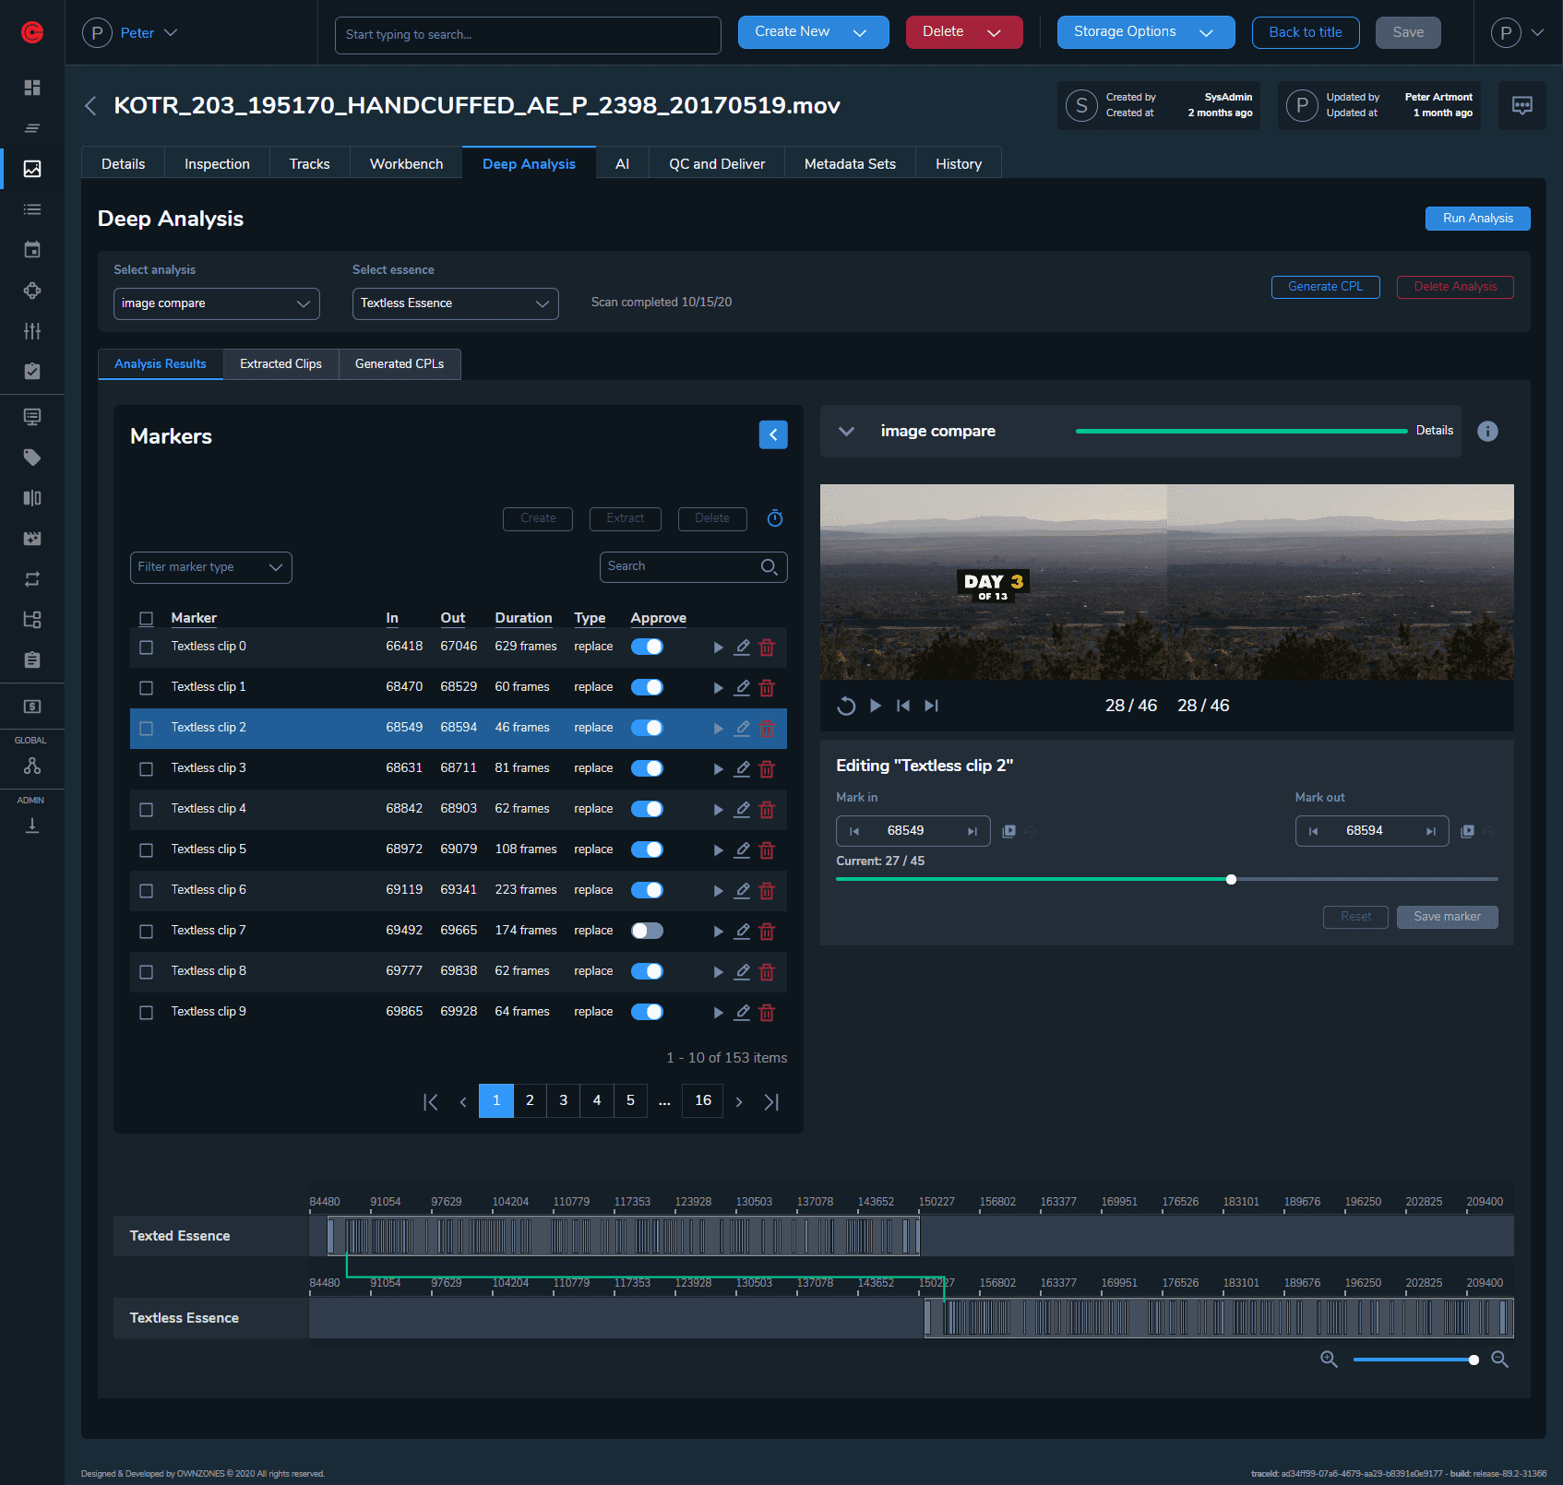Edit Textless clip 0 with the pencil icon
The image size is (1563, 1485).
742,647
